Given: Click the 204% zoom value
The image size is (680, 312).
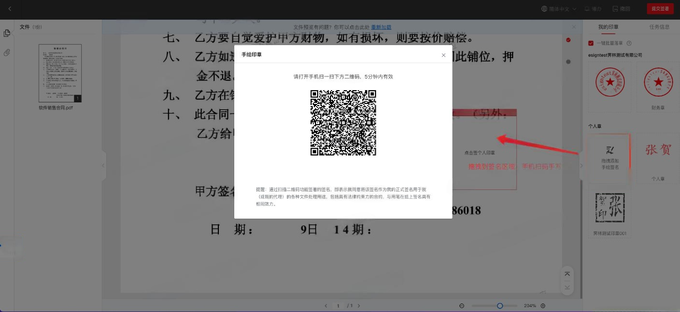Looking at the screenshot, I should tap(530, 306).
